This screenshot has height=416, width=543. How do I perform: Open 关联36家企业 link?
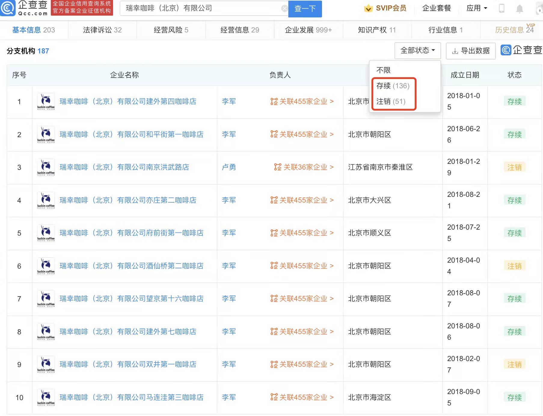point(304,167)
